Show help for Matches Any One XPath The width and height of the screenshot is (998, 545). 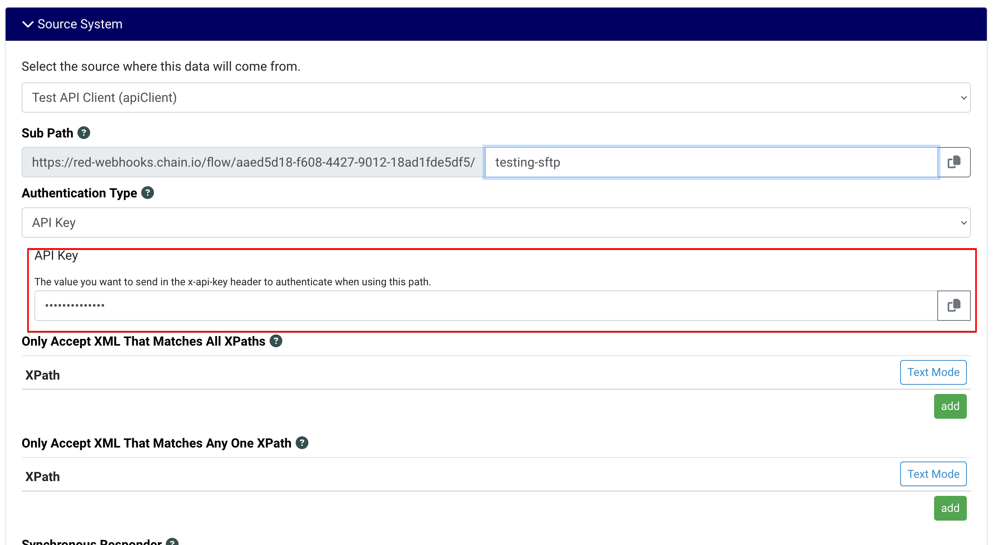(302, 443)
